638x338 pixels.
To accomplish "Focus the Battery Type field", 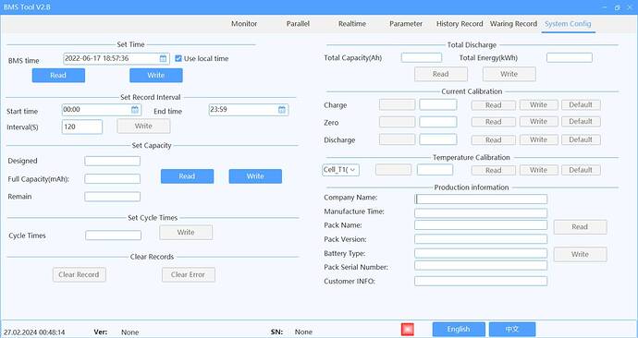I will 481,253.
